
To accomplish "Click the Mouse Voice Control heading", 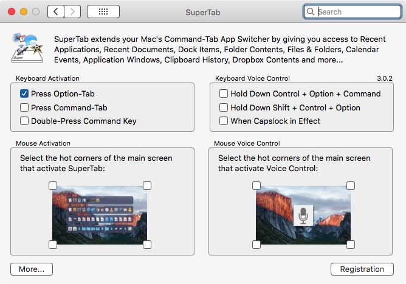I will [247, 143].
